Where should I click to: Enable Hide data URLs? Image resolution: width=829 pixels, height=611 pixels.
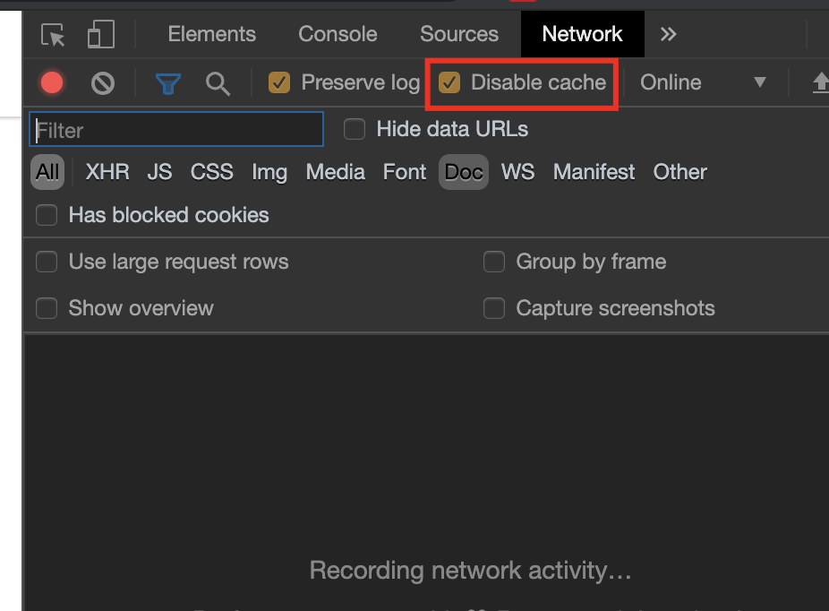pos(354,129)
